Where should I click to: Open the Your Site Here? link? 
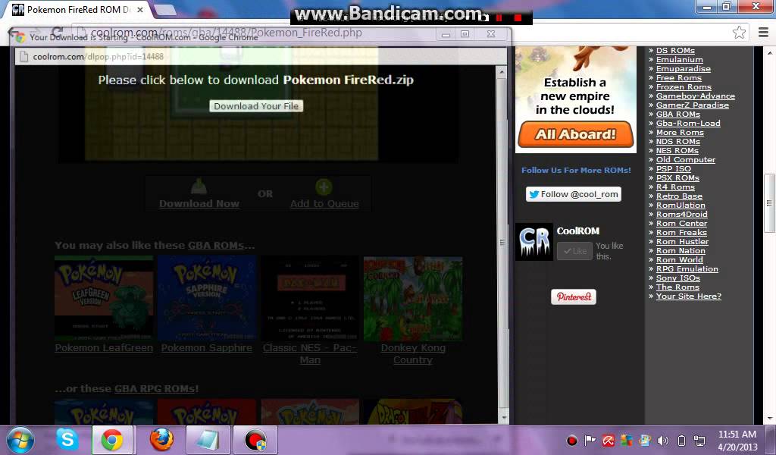pos(688,296)
